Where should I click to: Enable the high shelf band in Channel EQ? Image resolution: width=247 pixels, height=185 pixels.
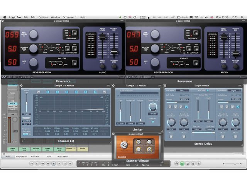pyautogui.click(x=95, y=92)
